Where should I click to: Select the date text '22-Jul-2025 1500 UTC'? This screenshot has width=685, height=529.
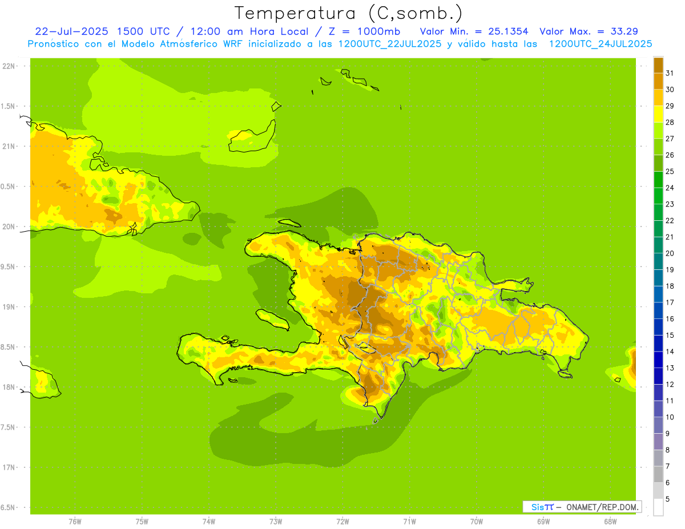coord(102,31)
